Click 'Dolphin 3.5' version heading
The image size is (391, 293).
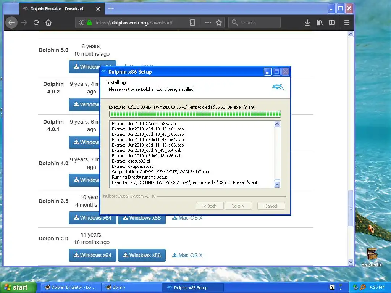tap(53, 201)
